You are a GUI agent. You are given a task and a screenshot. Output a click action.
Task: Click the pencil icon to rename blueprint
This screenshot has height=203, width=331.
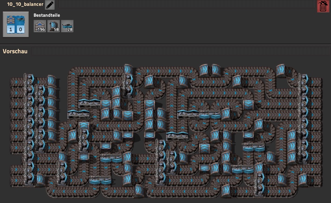tap(50, 5)
